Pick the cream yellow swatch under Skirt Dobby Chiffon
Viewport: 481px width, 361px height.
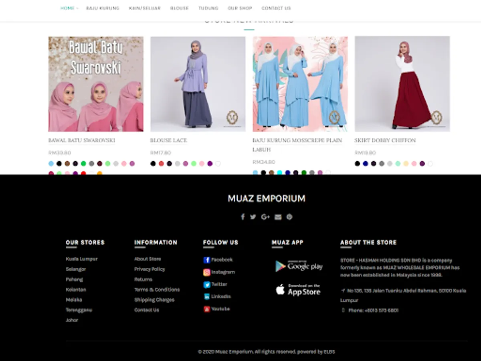click(406, 164)
